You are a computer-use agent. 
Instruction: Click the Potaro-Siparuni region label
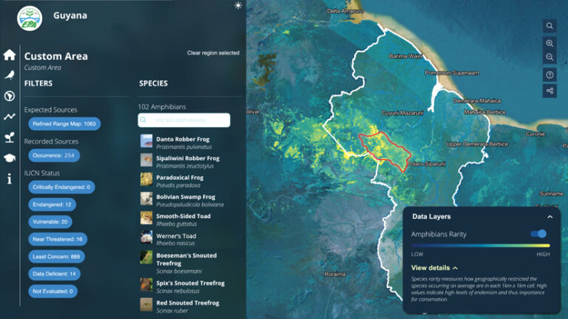(x=426, y=164)
